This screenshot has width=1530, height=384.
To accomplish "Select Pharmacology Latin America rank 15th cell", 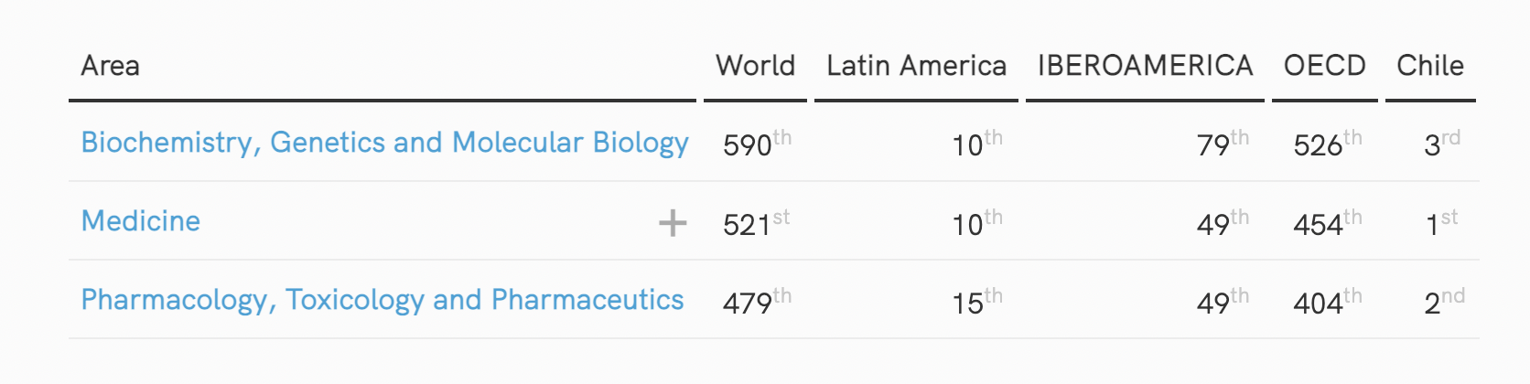I will click(x=977, y=301).
